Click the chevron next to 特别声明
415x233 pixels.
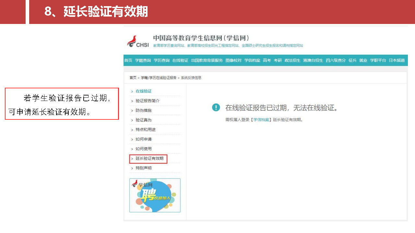[132, 168]
